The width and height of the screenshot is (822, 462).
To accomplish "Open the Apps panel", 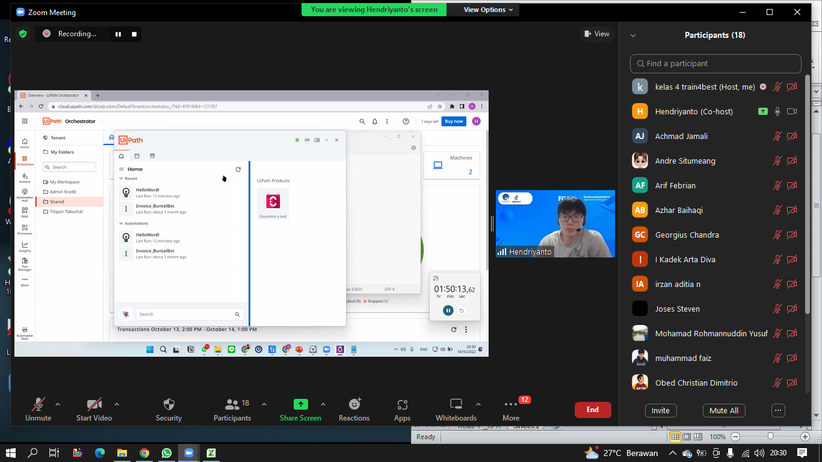I will [x=402, y=410].
